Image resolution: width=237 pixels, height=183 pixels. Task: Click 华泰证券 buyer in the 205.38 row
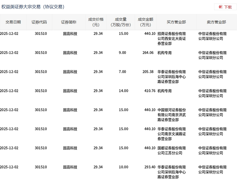(172, 77)
